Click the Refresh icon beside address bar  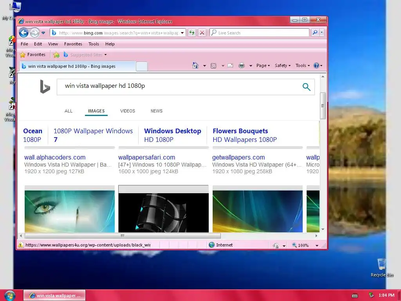point(192,33)
